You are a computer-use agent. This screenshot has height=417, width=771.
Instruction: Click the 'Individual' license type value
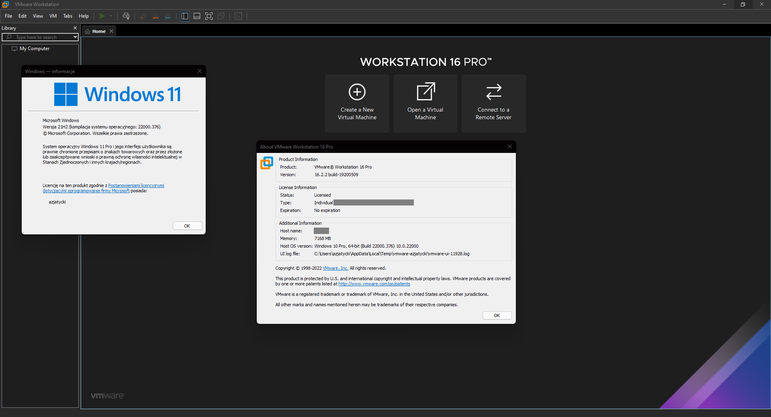click(323, 203)
